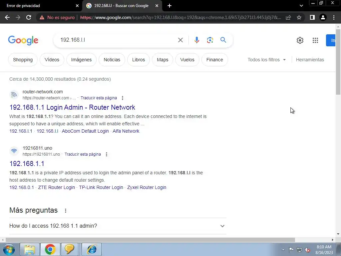Image resolution: width=341 pixels, height=256 pixels.
Task: Click the 'No es seguro' warning indicator
Action: coord(57,17)
